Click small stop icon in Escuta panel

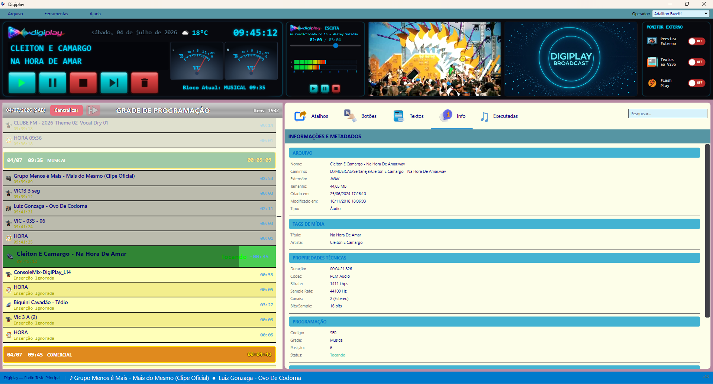pos(336,88)
